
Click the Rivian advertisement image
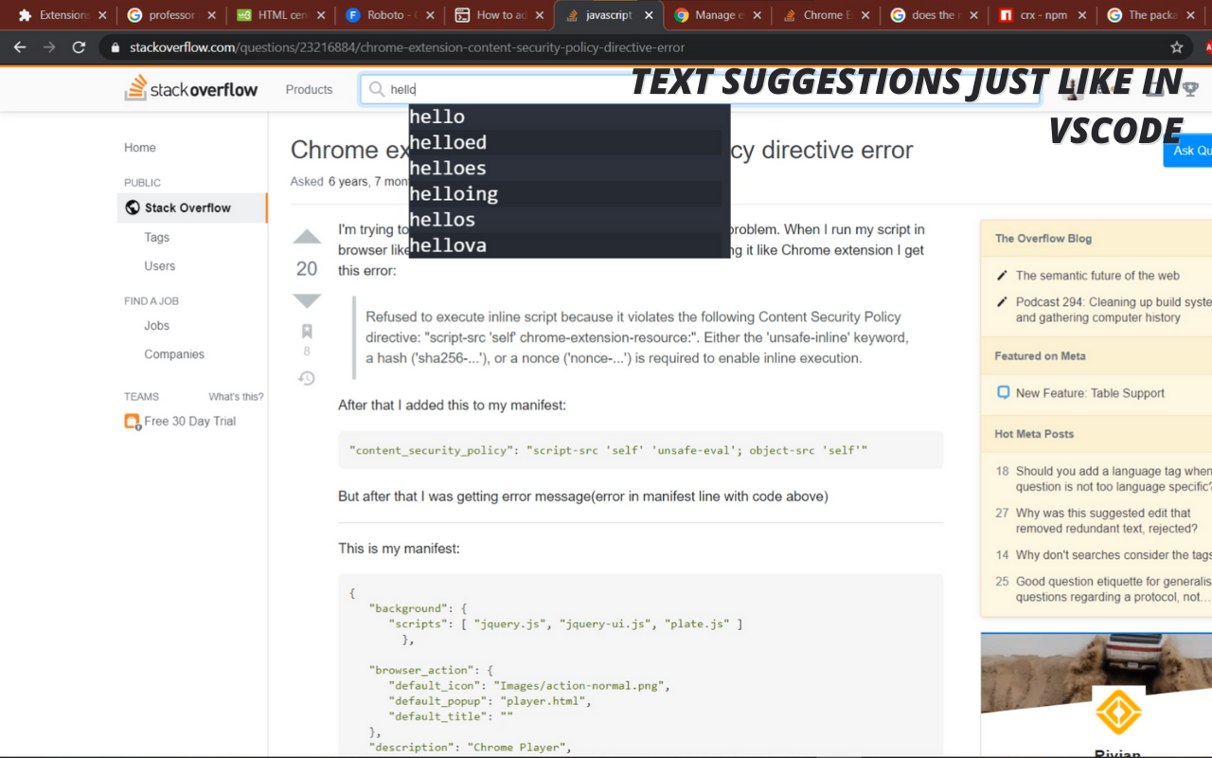point(1096,695)
